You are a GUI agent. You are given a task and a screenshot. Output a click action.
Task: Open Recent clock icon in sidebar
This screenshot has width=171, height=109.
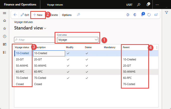(x=5, y=36)
